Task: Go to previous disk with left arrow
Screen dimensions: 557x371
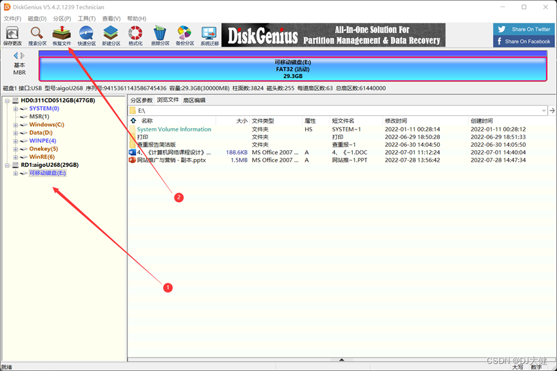Action: tap(15, 55)
